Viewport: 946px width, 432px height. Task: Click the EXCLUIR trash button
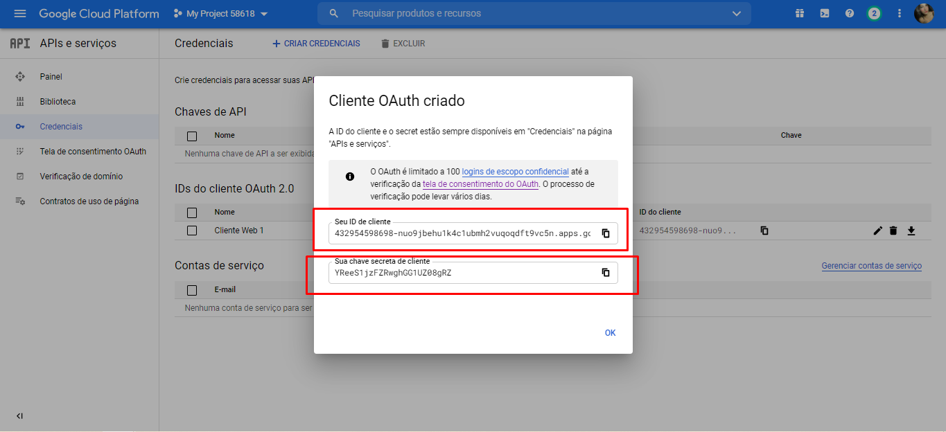click(403, 44)
